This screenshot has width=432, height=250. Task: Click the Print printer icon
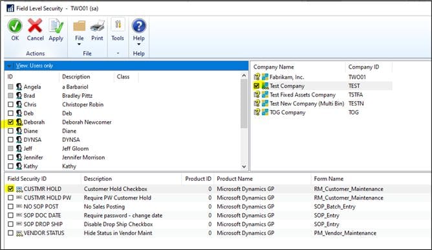(97, 26)
